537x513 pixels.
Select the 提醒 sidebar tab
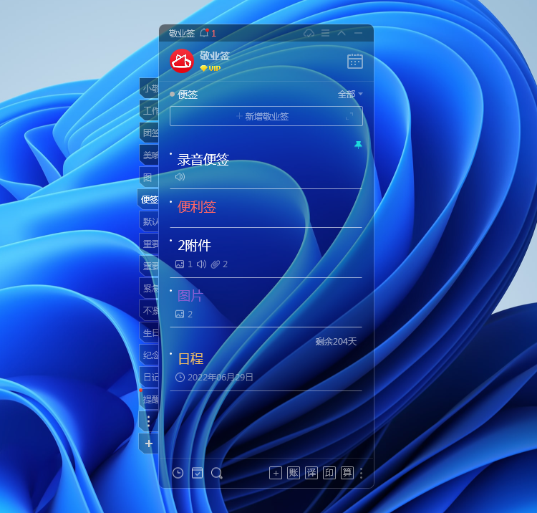tap(150, 399)
